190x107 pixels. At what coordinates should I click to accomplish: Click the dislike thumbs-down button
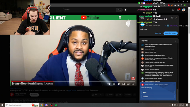pos(101,95)
